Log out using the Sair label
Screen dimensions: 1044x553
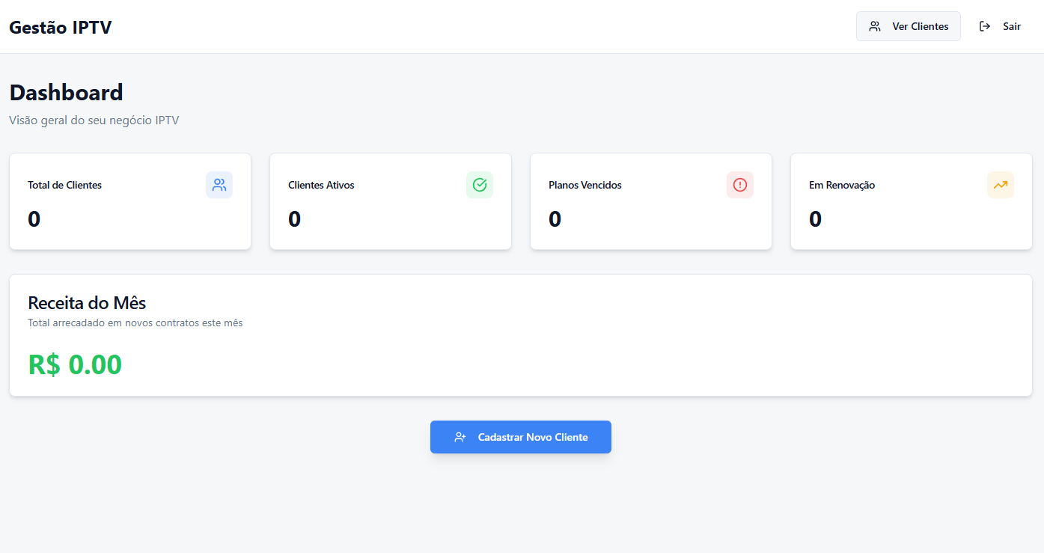coord(1012,26)
